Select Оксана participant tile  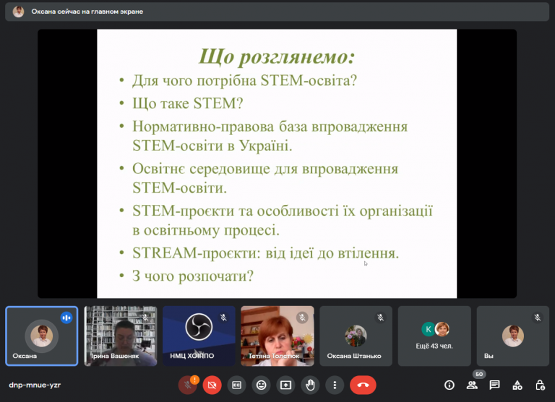click(42, 336)
